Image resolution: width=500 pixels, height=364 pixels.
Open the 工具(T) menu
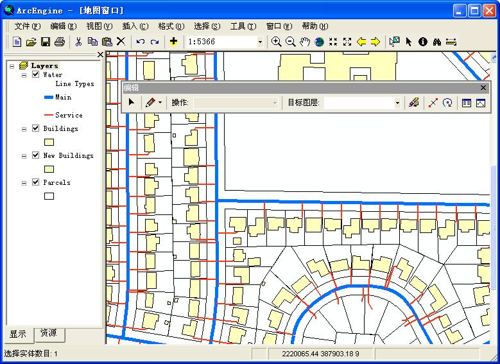[x=243, y=26]
